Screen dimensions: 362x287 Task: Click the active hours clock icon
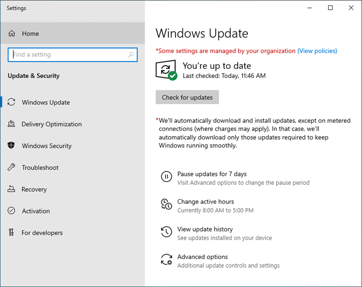point(166,204)
